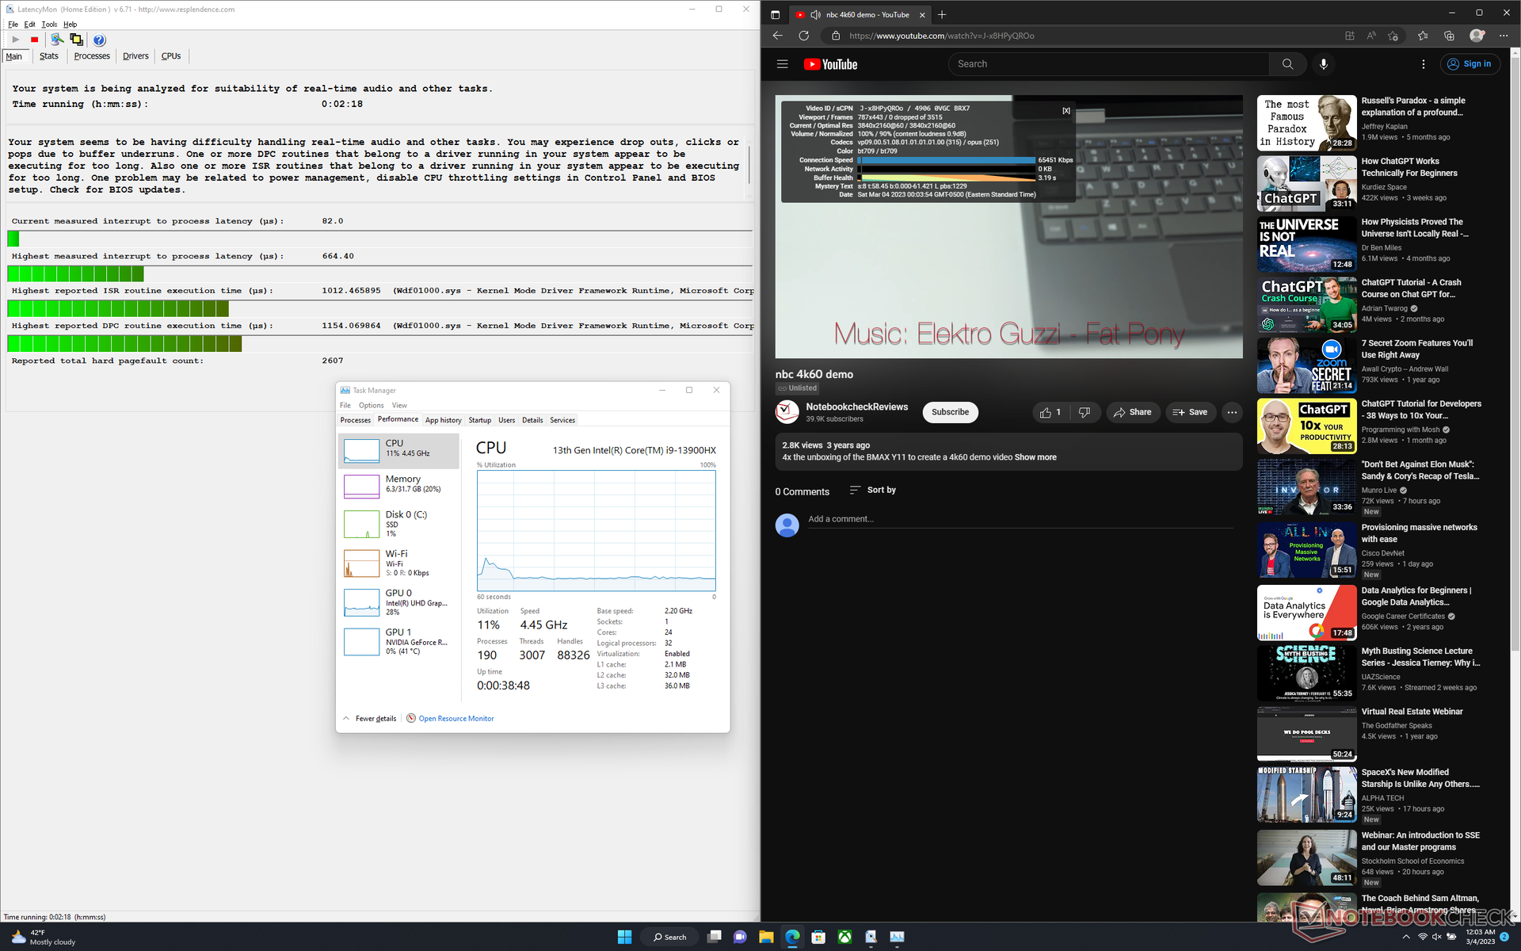
Task: Open How ChatGPT Works video thumbnail
Action: 1306,183
